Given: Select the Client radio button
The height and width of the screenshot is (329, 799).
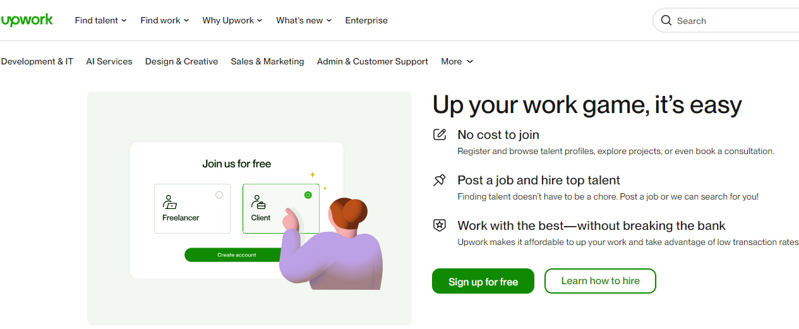Looking at the screenshot, I should coord(308,195).
